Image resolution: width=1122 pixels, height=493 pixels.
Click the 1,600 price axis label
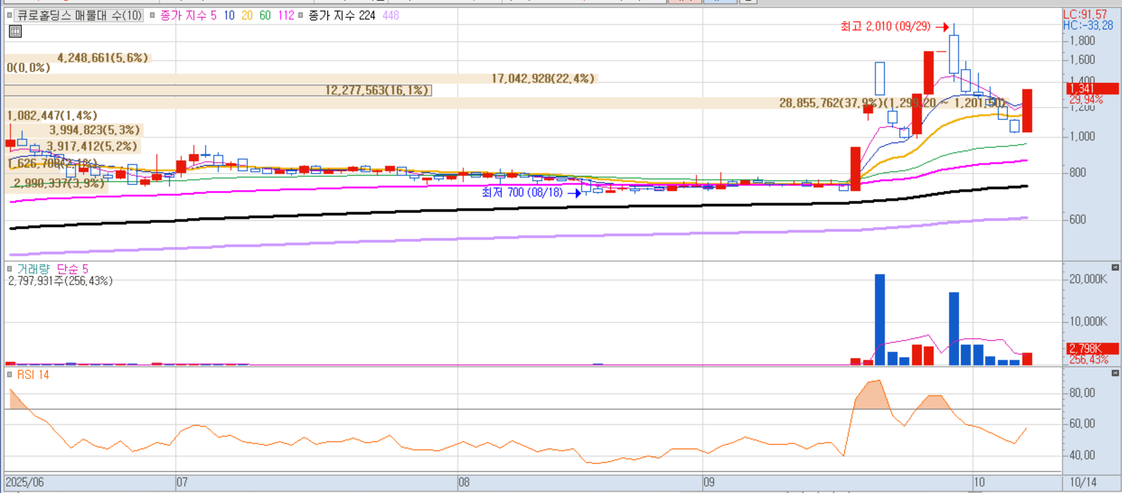(1082, 60)
